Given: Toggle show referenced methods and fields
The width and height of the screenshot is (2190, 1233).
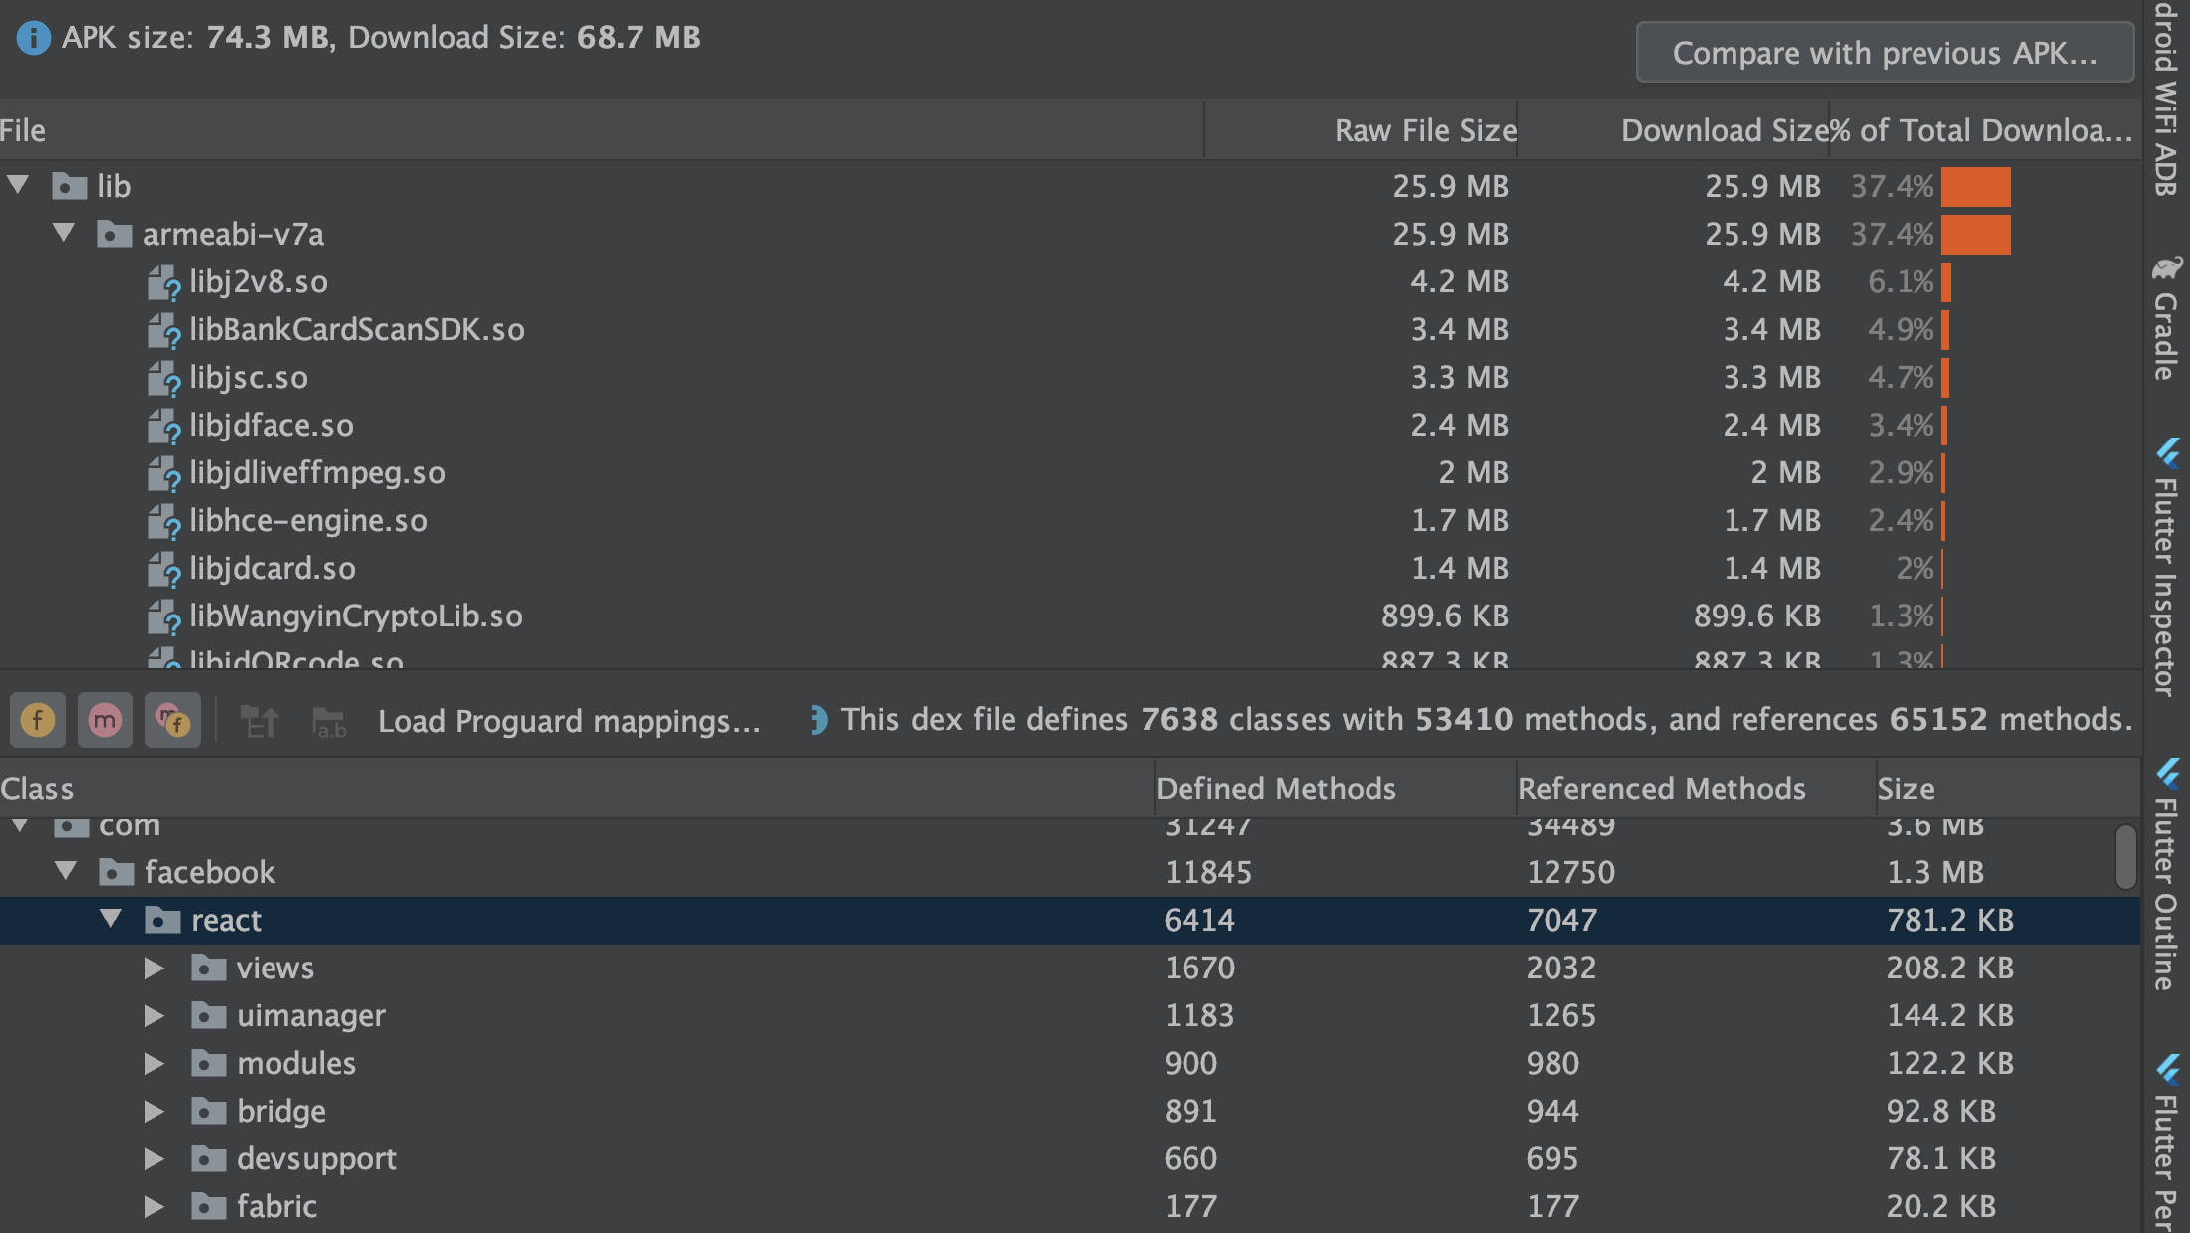Looking at the screenshot, I should pyautogui.click(x=173, y=720).
